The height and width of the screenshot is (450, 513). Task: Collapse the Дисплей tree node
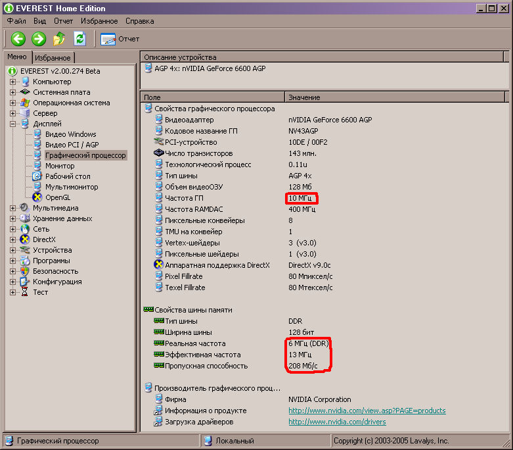(x=12, y=124)
